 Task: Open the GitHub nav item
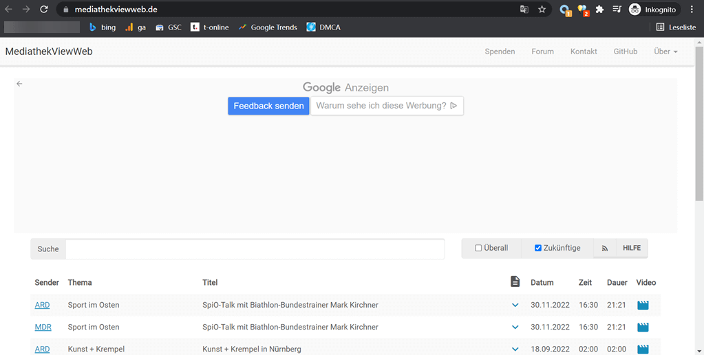pos(626,51)
